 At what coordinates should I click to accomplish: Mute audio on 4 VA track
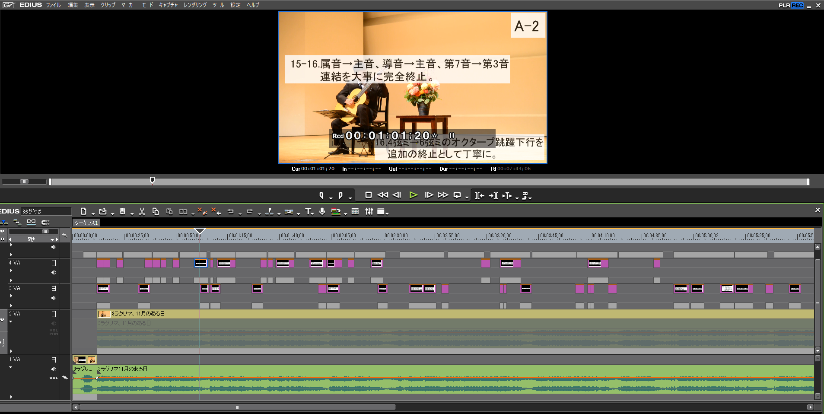click(x=54, y=273)
